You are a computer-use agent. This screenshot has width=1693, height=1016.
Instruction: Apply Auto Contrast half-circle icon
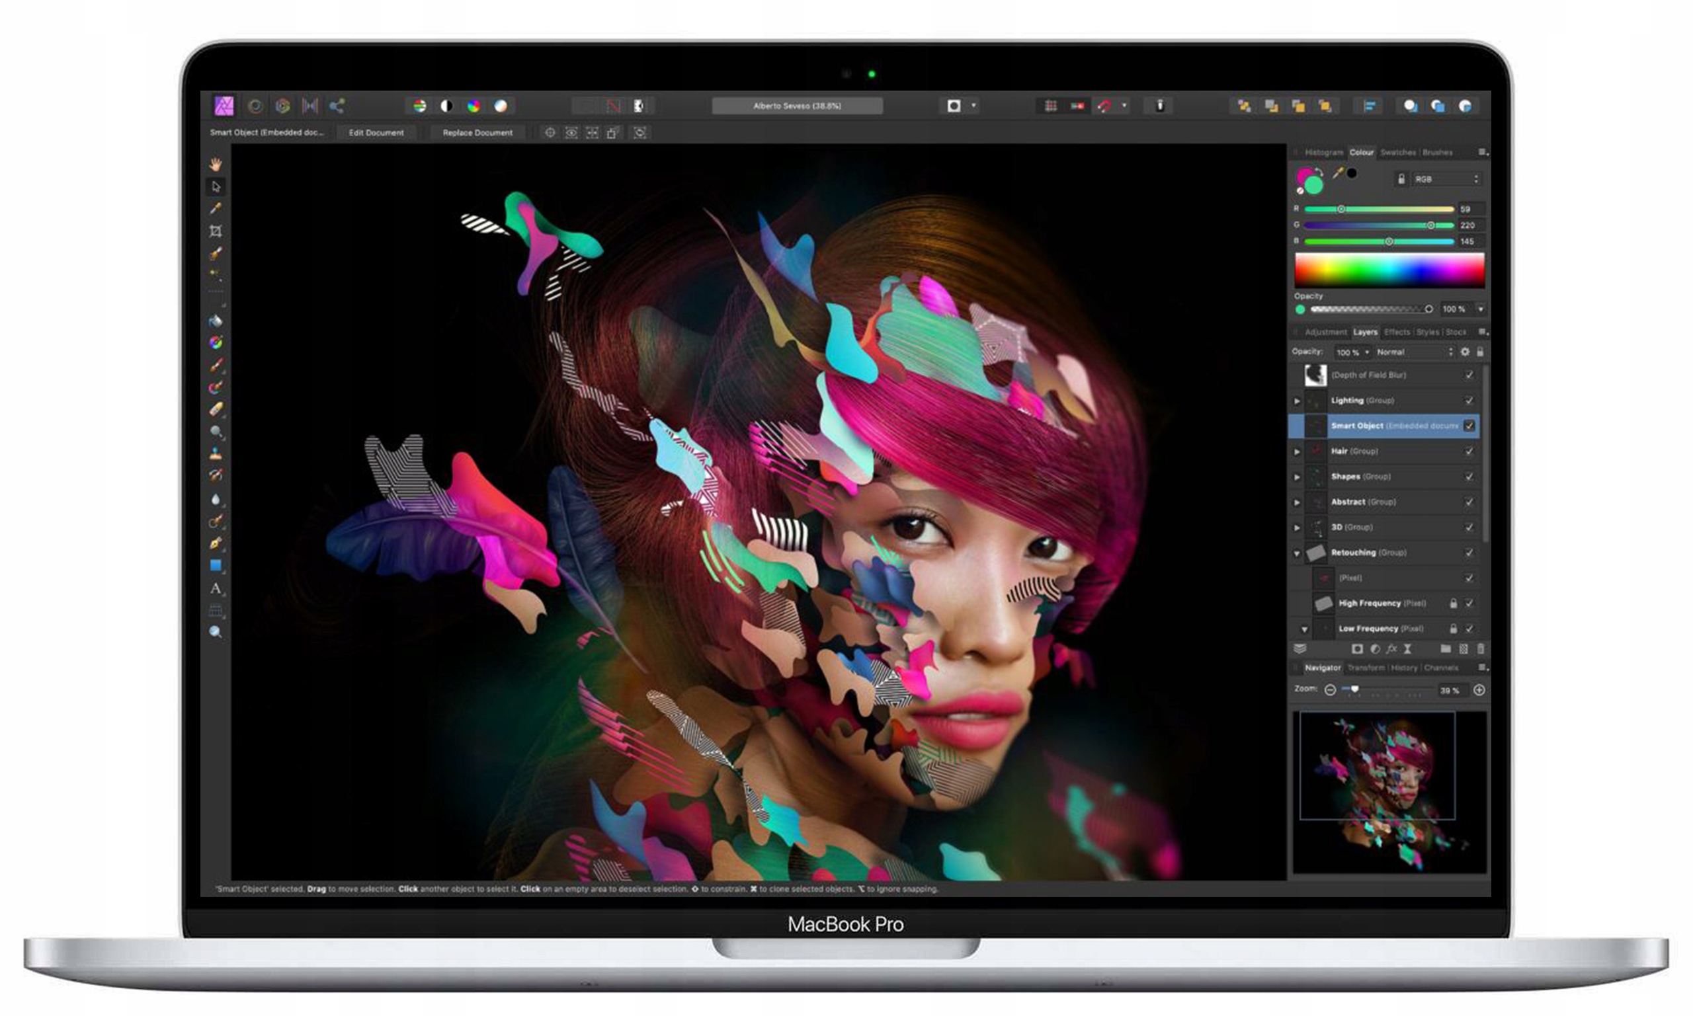click(446, 106)
